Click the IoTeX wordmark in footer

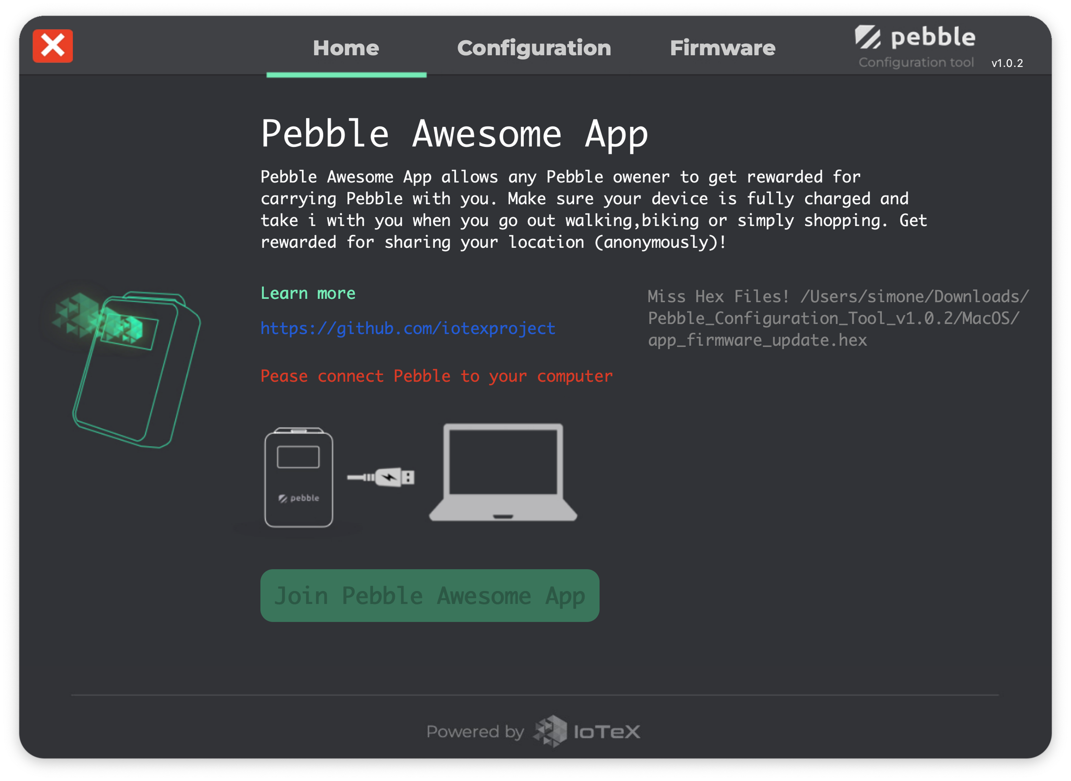point(607,732)
